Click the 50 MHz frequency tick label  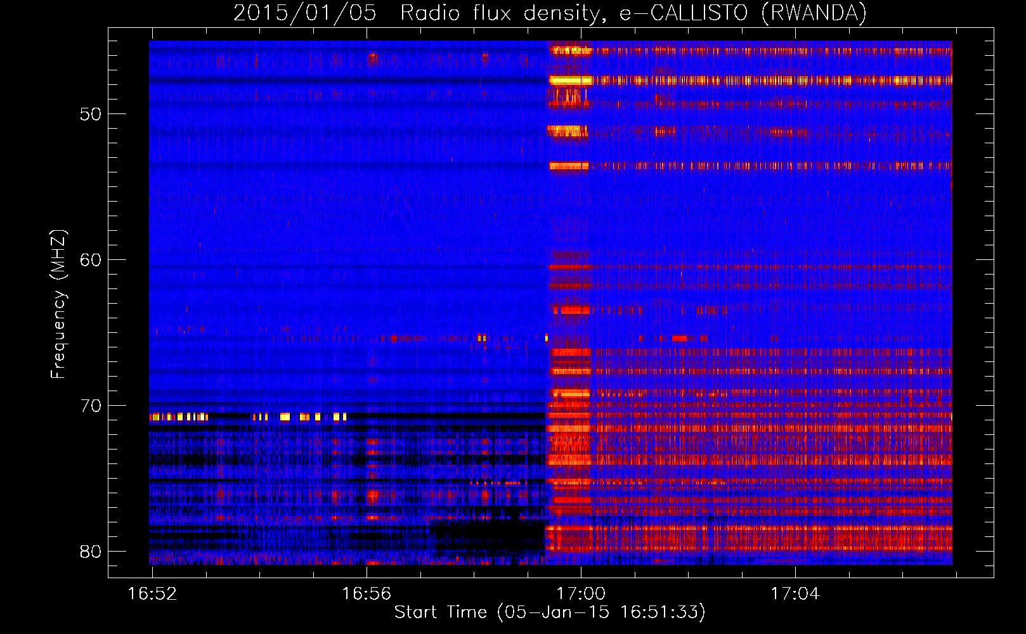pyautogui.click(x=91, y=114)
